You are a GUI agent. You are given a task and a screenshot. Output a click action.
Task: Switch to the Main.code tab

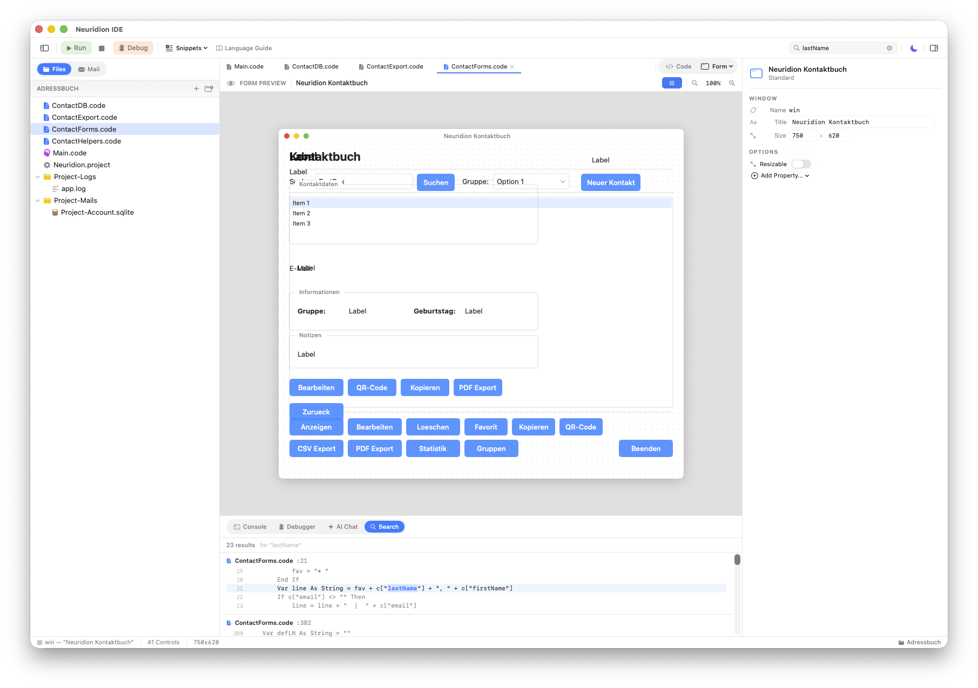[x=249, y=66]
